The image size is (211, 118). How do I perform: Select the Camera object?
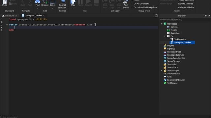pyautogui.click(x=174, y=27)
